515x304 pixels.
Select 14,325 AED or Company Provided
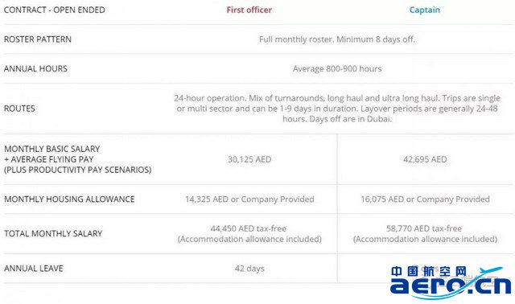(x=249, y=199)
